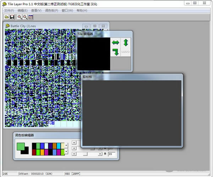Rotate the tile with the bent arrow
This screenshot has height=177, width=213.
pos(115,52)
